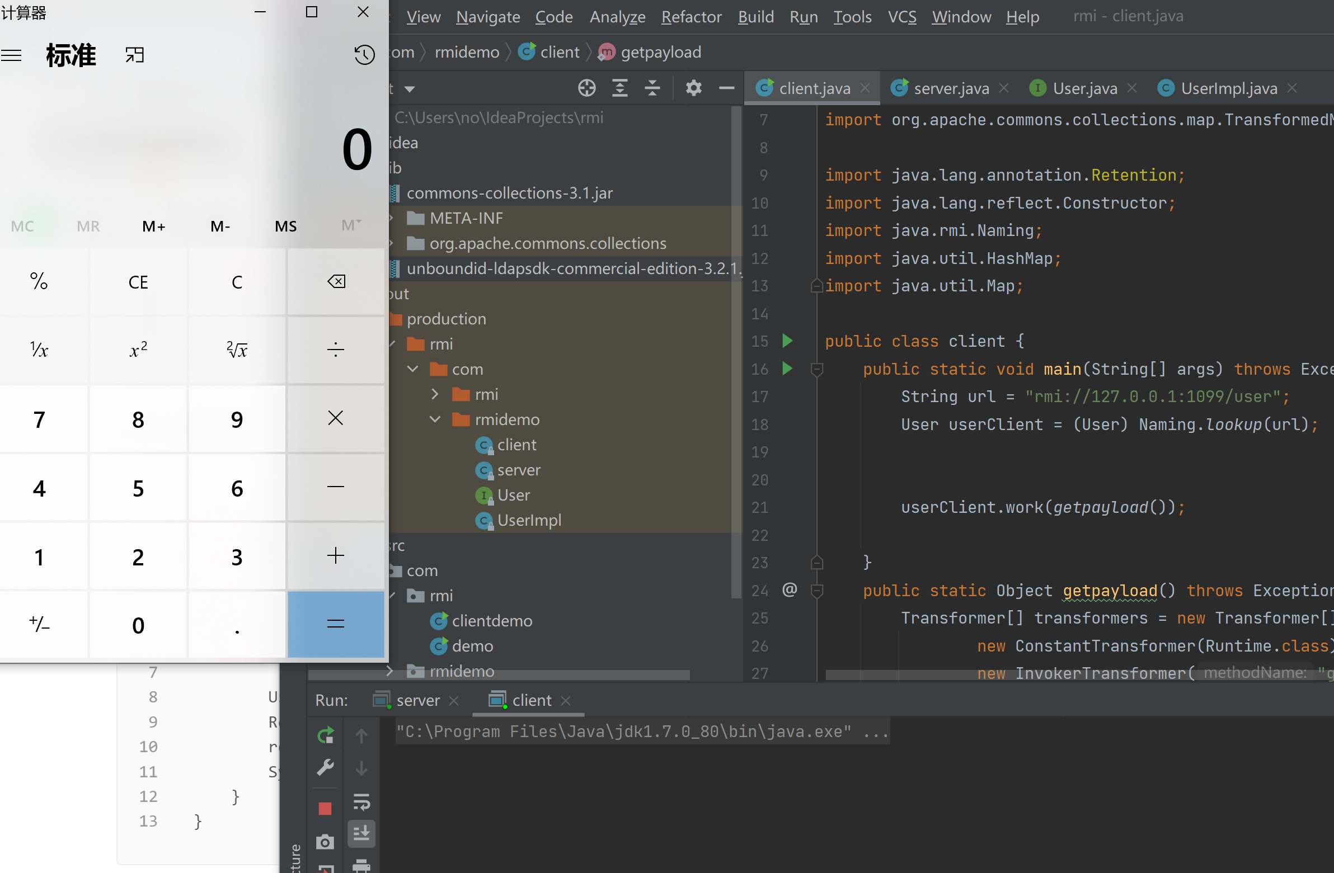Click the plus/minus sign toggle key
The image size is (1334, 873).
tap(39, 624)
